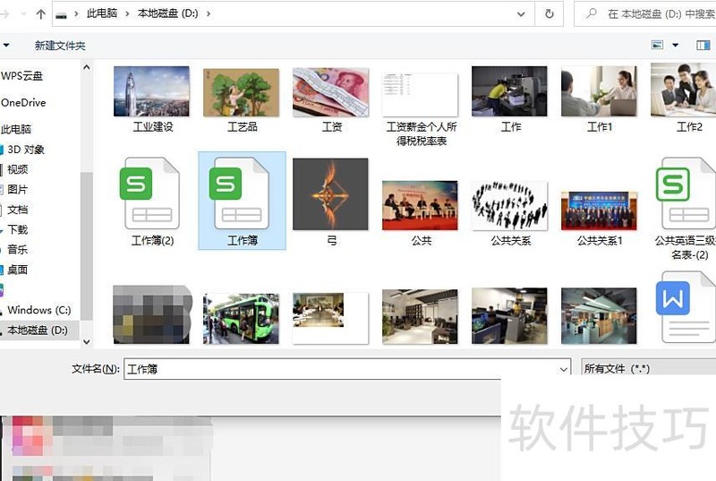The image size is (716, 481).
Task: Select the 工作簿(2) spreadsheet file
Action: (151, 200)
